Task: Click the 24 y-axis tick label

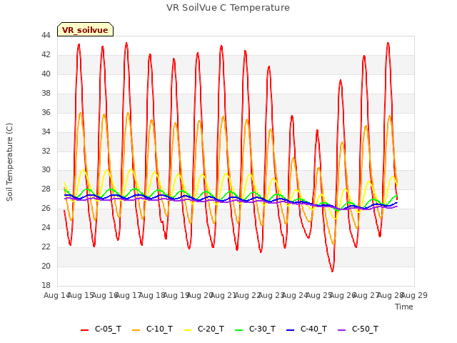Action: click(46, 227)
